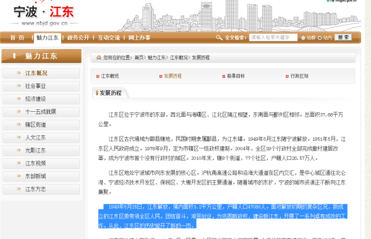Viewport: 371px width, 239px height.
Task: Click the paragraph starting 江东区地处宁波城市向东发展
Action: click(222, 182)
